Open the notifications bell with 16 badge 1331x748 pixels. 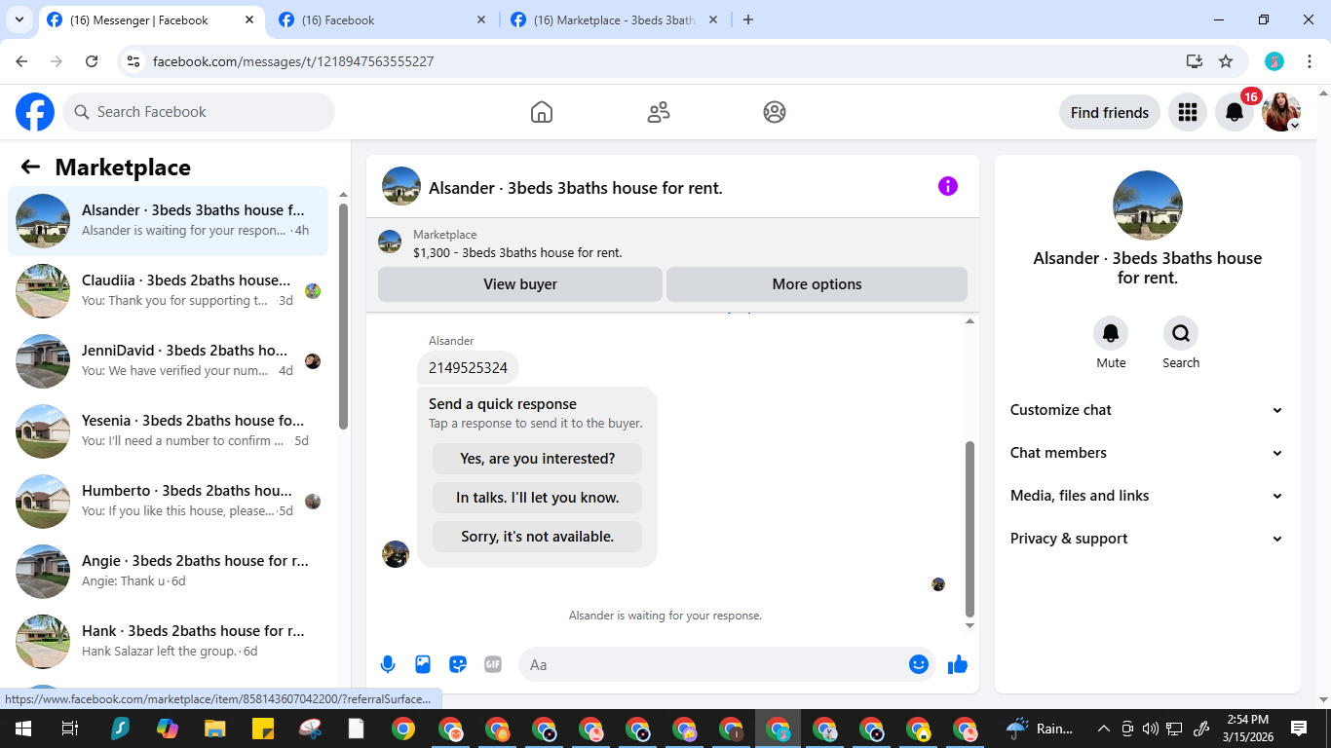1235,112
